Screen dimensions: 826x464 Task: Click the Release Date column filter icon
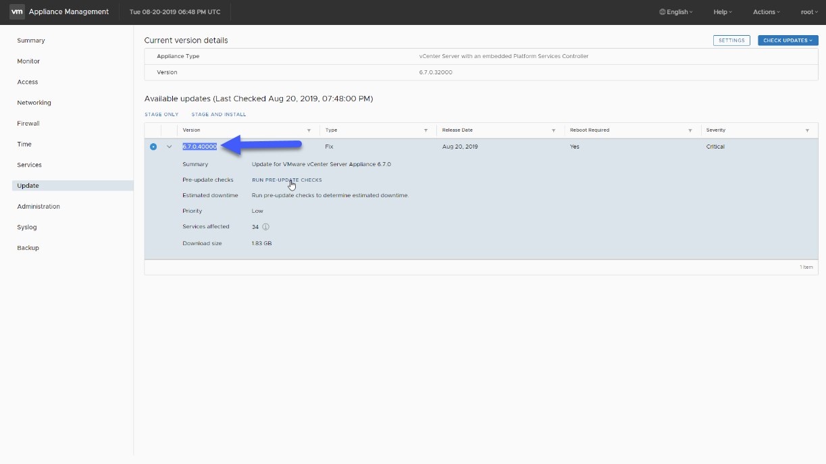554,130
